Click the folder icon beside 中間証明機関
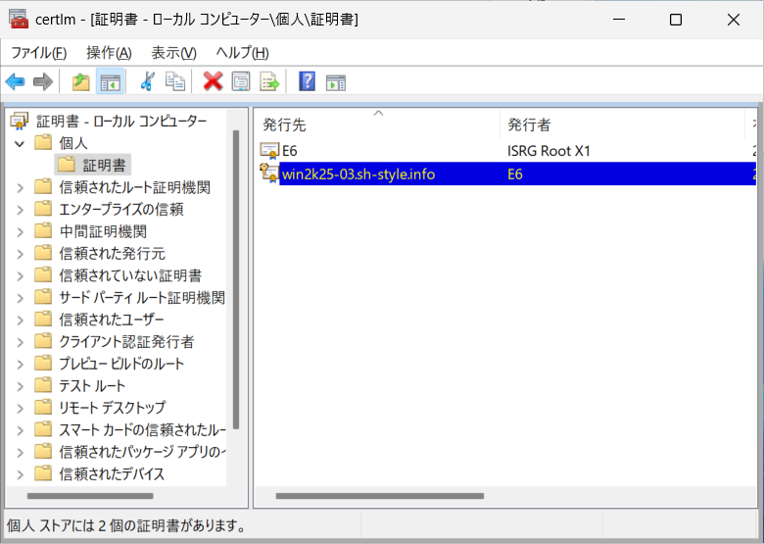Screen dimensions: 764x544 [43, 230]
